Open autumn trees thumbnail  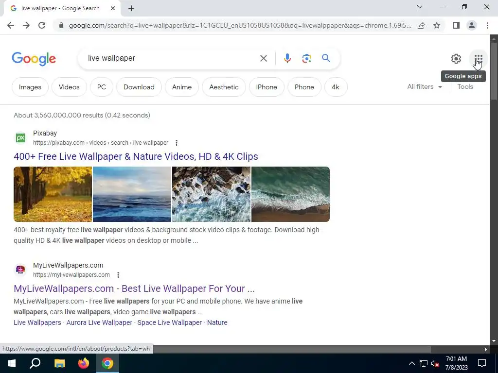(x=53, y=194)
